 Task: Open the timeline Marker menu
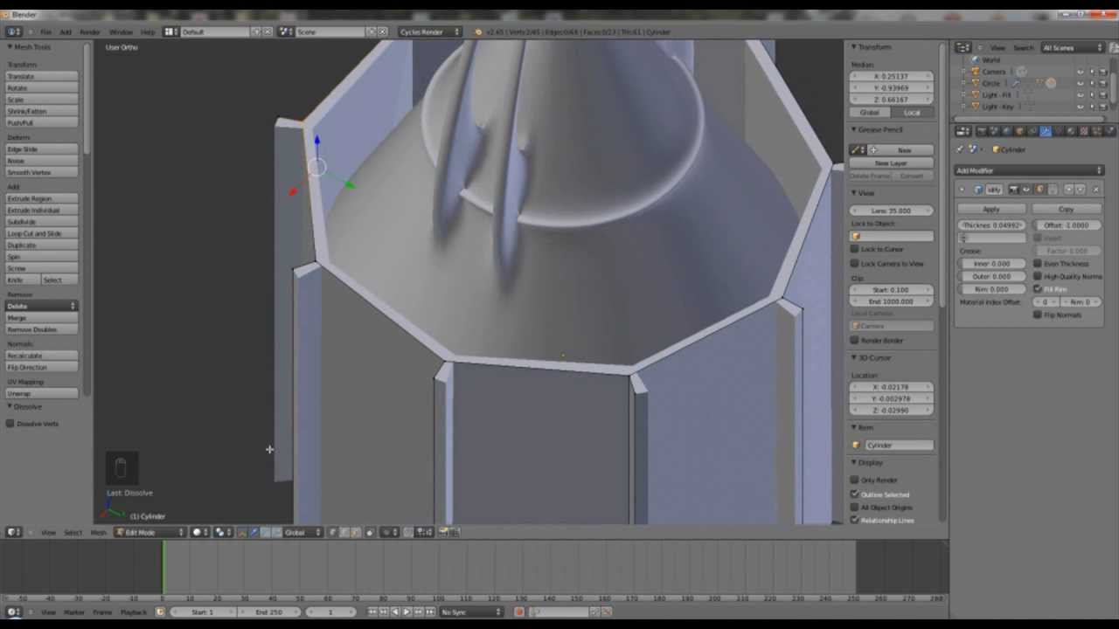[74, 612]
